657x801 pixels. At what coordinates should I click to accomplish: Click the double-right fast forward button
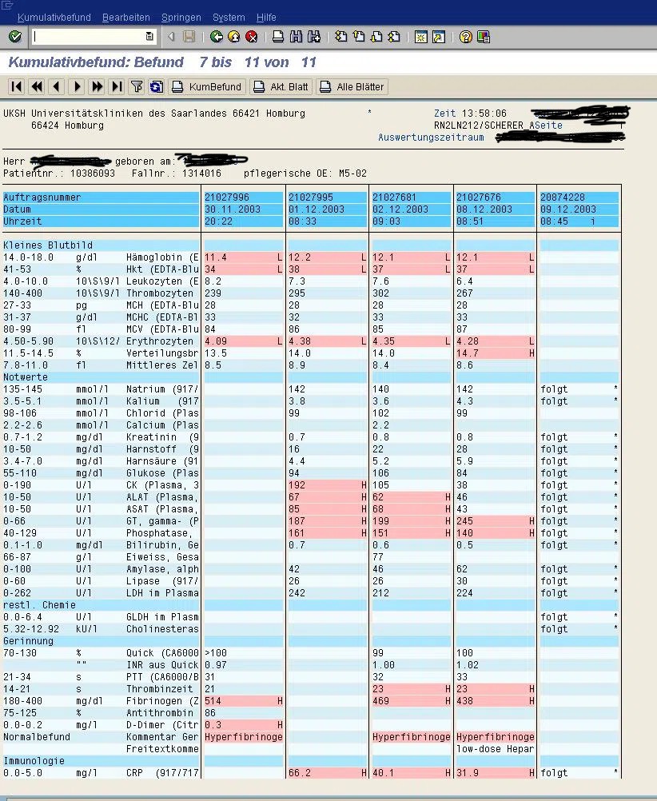pos(97,87)
